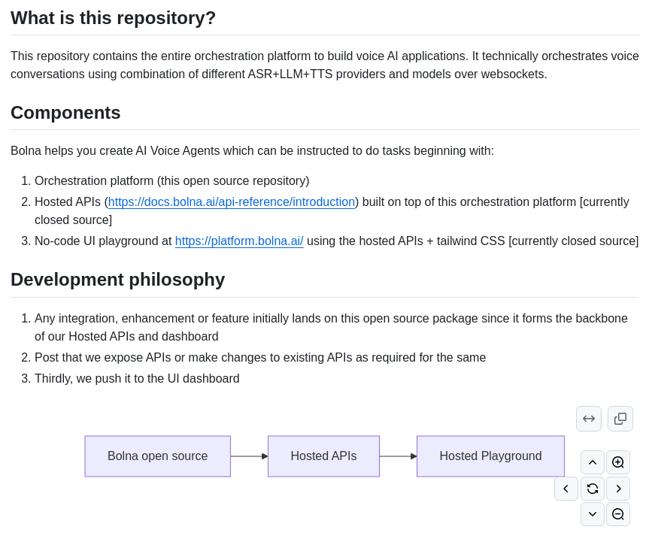Reset the diagram view

pos(593,489)
